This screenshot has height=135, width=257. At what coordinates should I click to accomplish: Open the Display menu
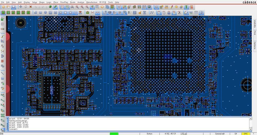coord(27,2)
